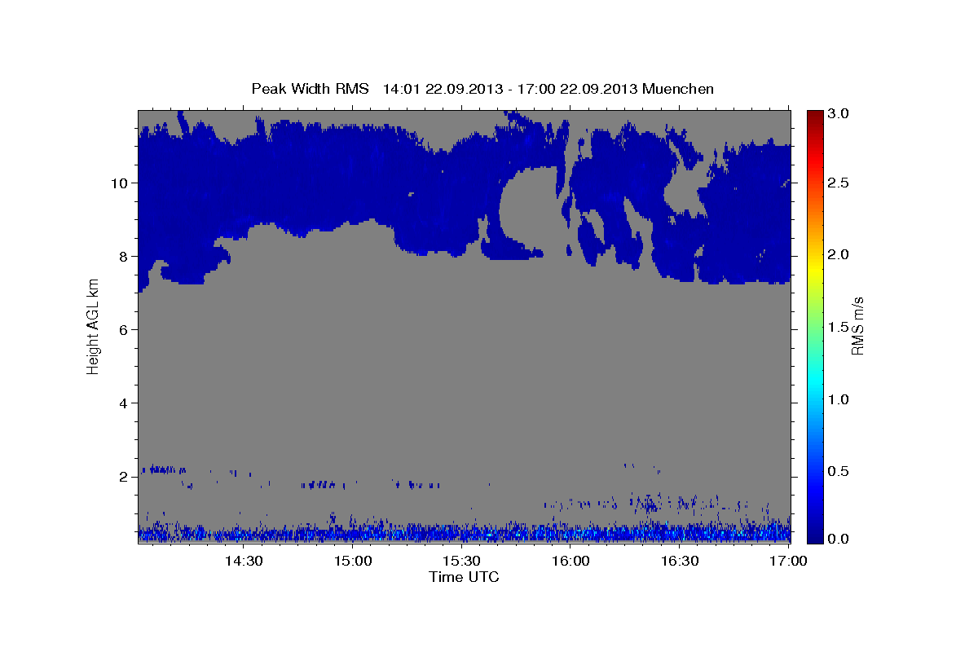Click the 16:00 time tick label
The width and height of the screenshot is (978, 652).
(x=570, y=561)
